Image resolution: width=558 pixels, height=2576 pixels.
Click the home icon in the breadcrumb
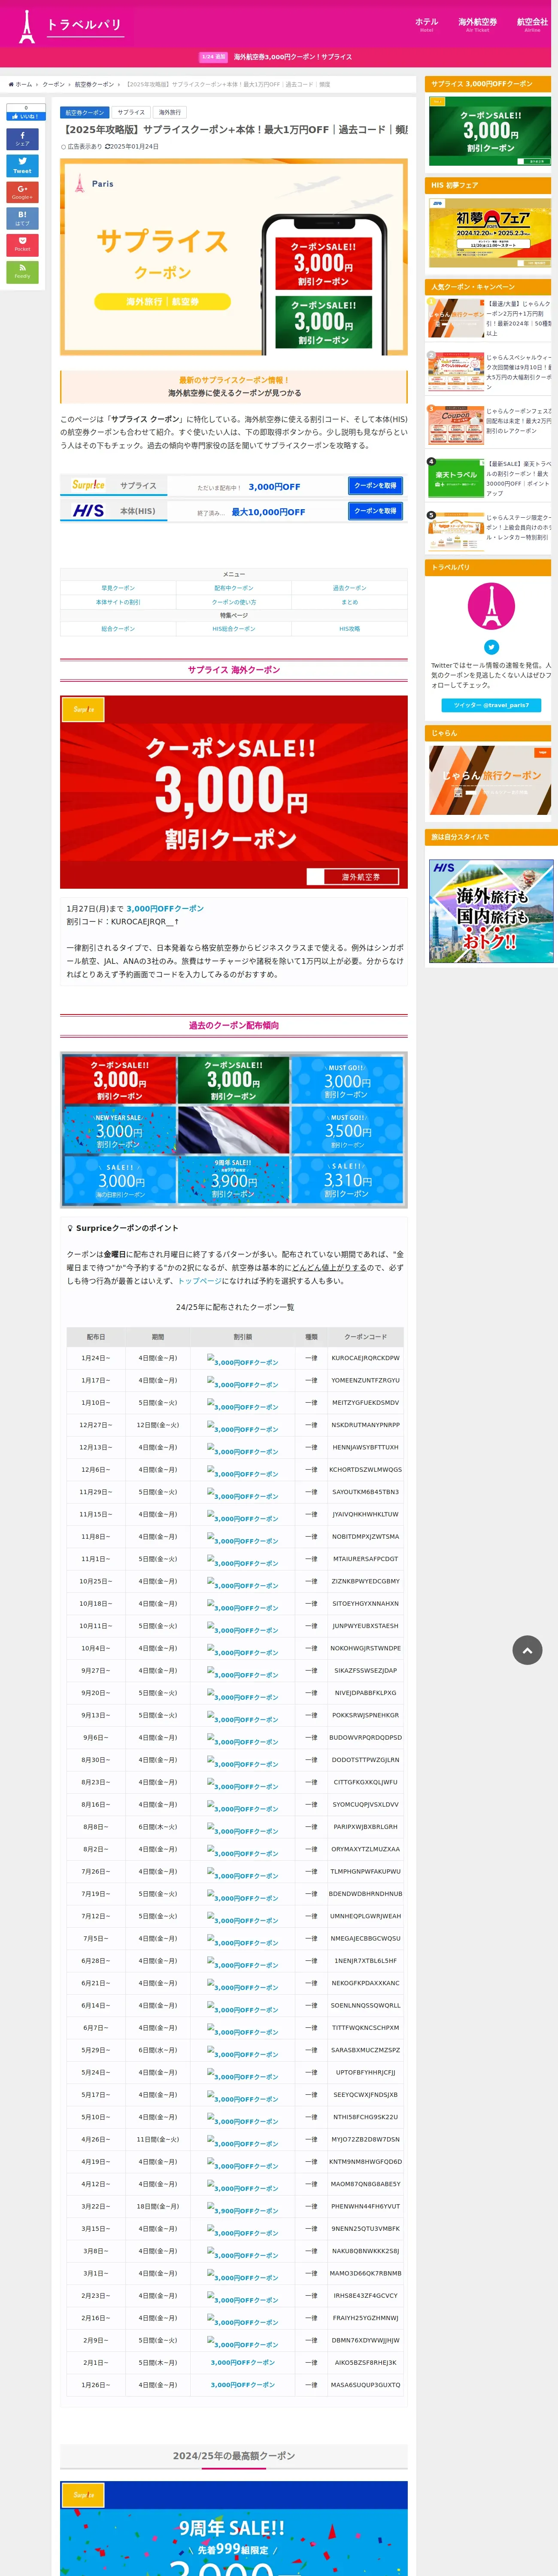click(11, 84)
